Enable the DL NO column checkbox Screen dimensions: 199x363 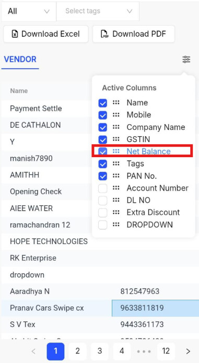(102, 201)
